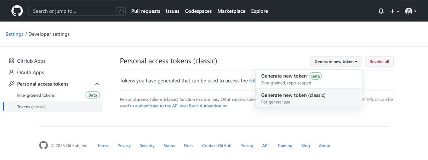Open About footer link
Screen dimensions: 428x160
pyautogui.click(x=325, y=145)
